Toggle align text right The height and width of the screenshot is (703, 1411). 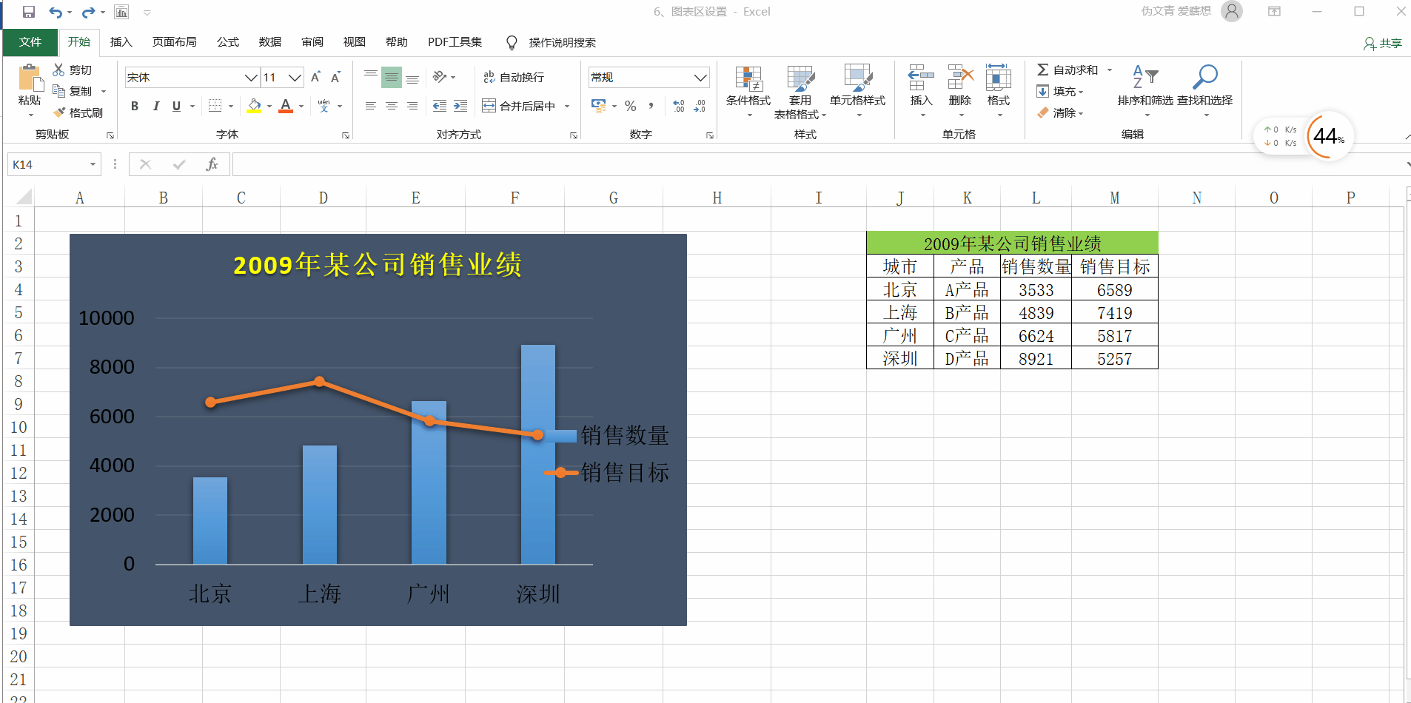[x=412, y=106]
